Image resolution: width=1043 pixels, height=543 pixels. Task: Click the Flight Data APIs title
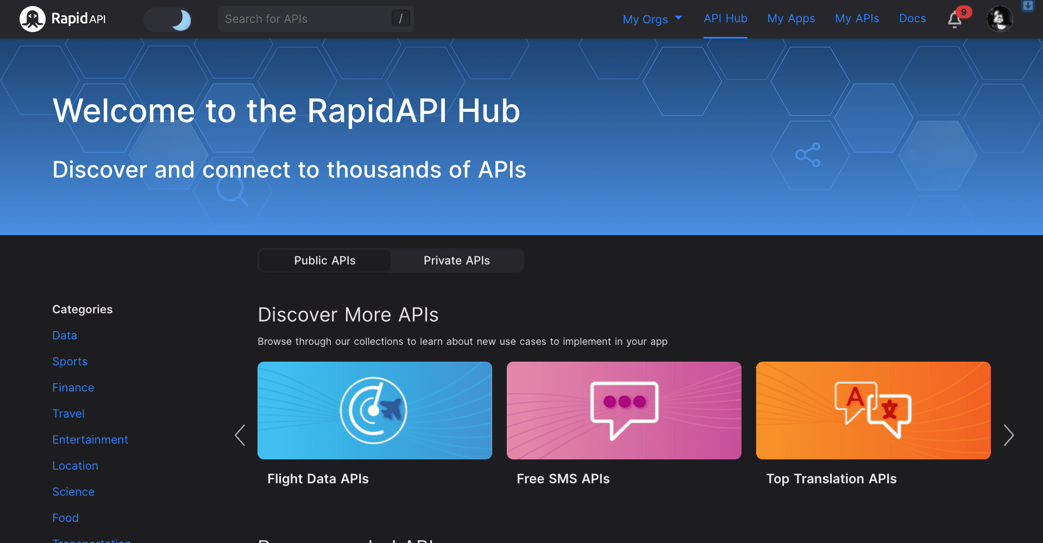318,479
